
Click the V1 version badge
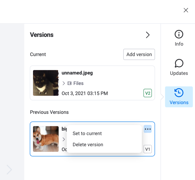click(148, 149)
